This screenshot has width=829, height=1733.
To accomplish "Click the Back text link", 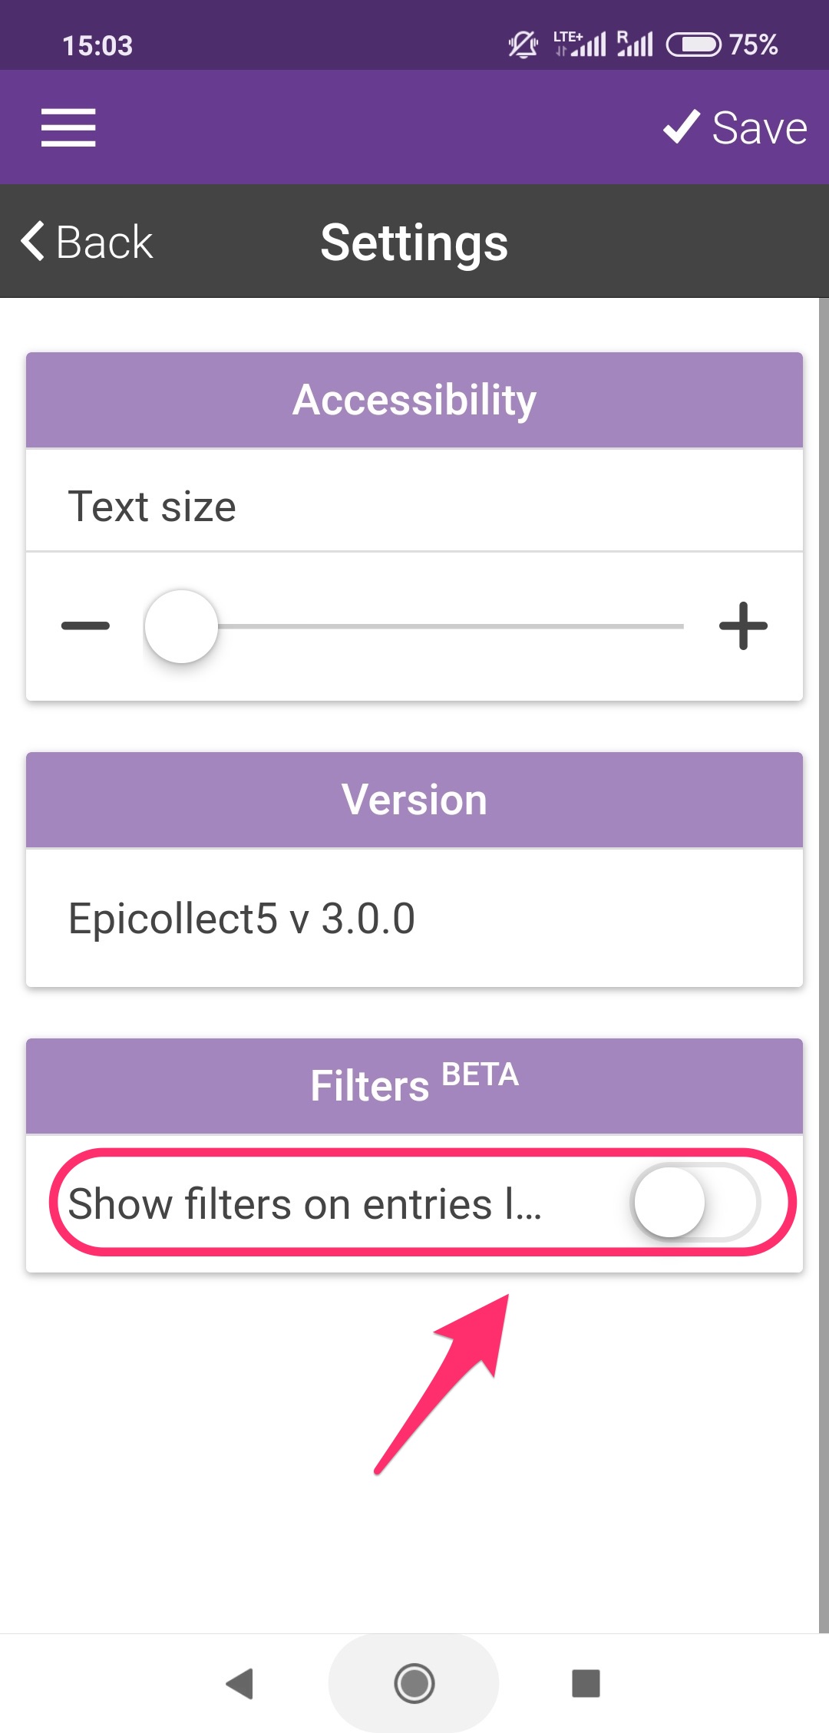I will 104,243.
